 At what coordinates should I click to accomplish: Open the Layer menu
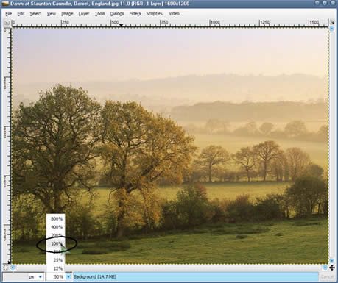pos(83,14)
